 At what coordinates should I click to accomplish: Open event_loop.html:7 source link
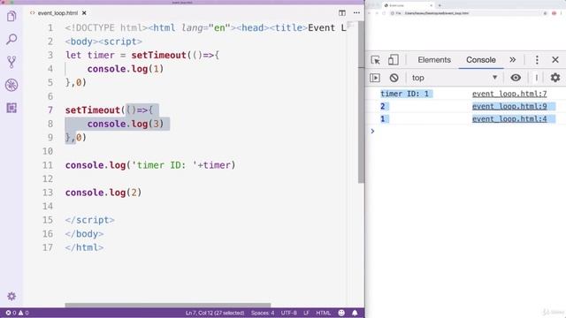(x=509, y=94)
